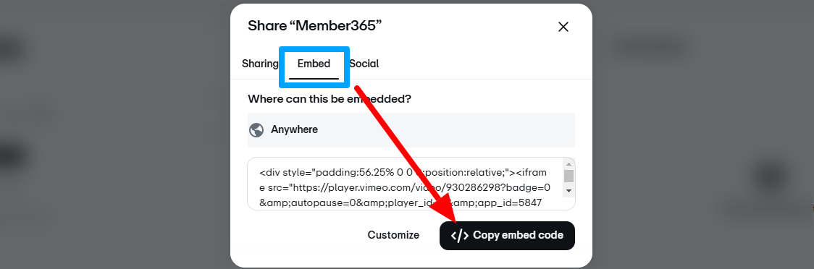Click the scrollbar thumb in code box
The height and width of the screenshot is (269, 814).
(x=568, y=176)
